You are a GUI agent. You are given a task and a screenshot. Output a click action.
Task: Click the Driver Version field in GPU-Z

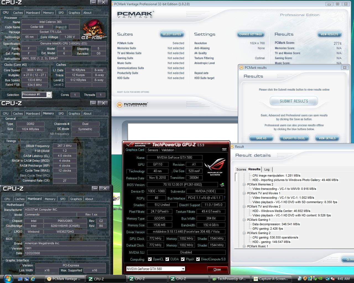pyautogui.click(x=186, y=232)
